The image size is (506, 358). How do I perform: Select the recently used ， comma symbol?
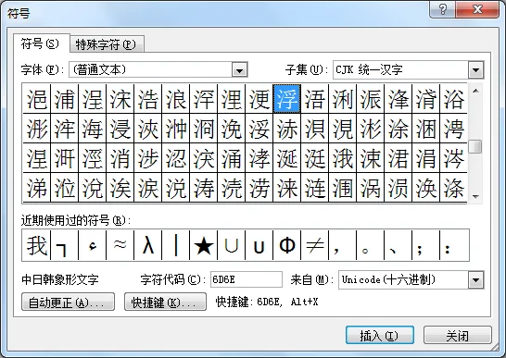click(342, 245)
